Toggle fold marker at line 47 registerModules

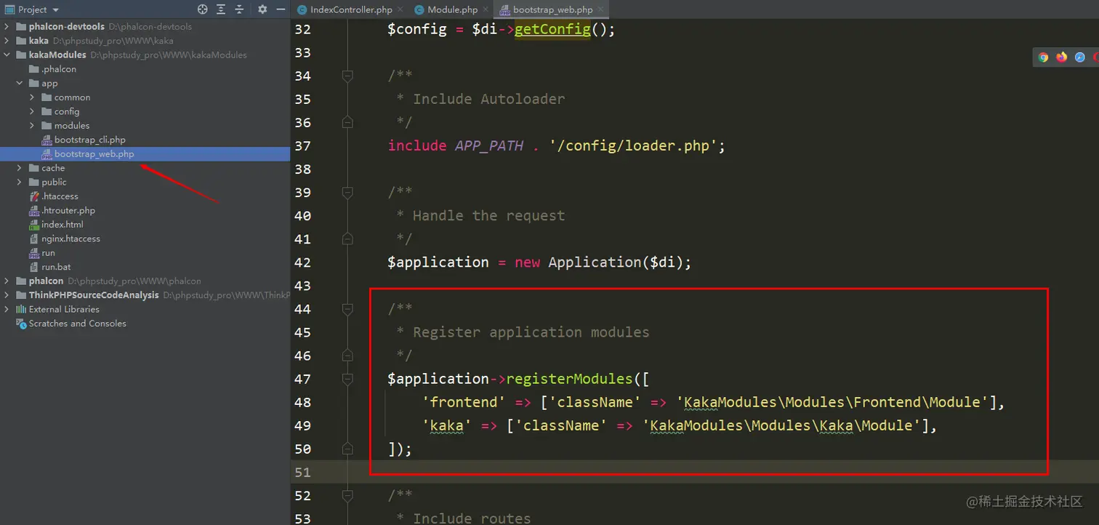pyautogui.click(x=347, y=379)
